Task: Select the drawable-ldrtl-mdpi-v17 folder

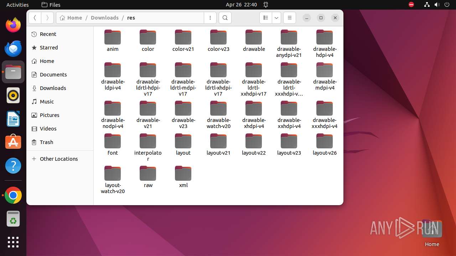Action: pos(183,80)
